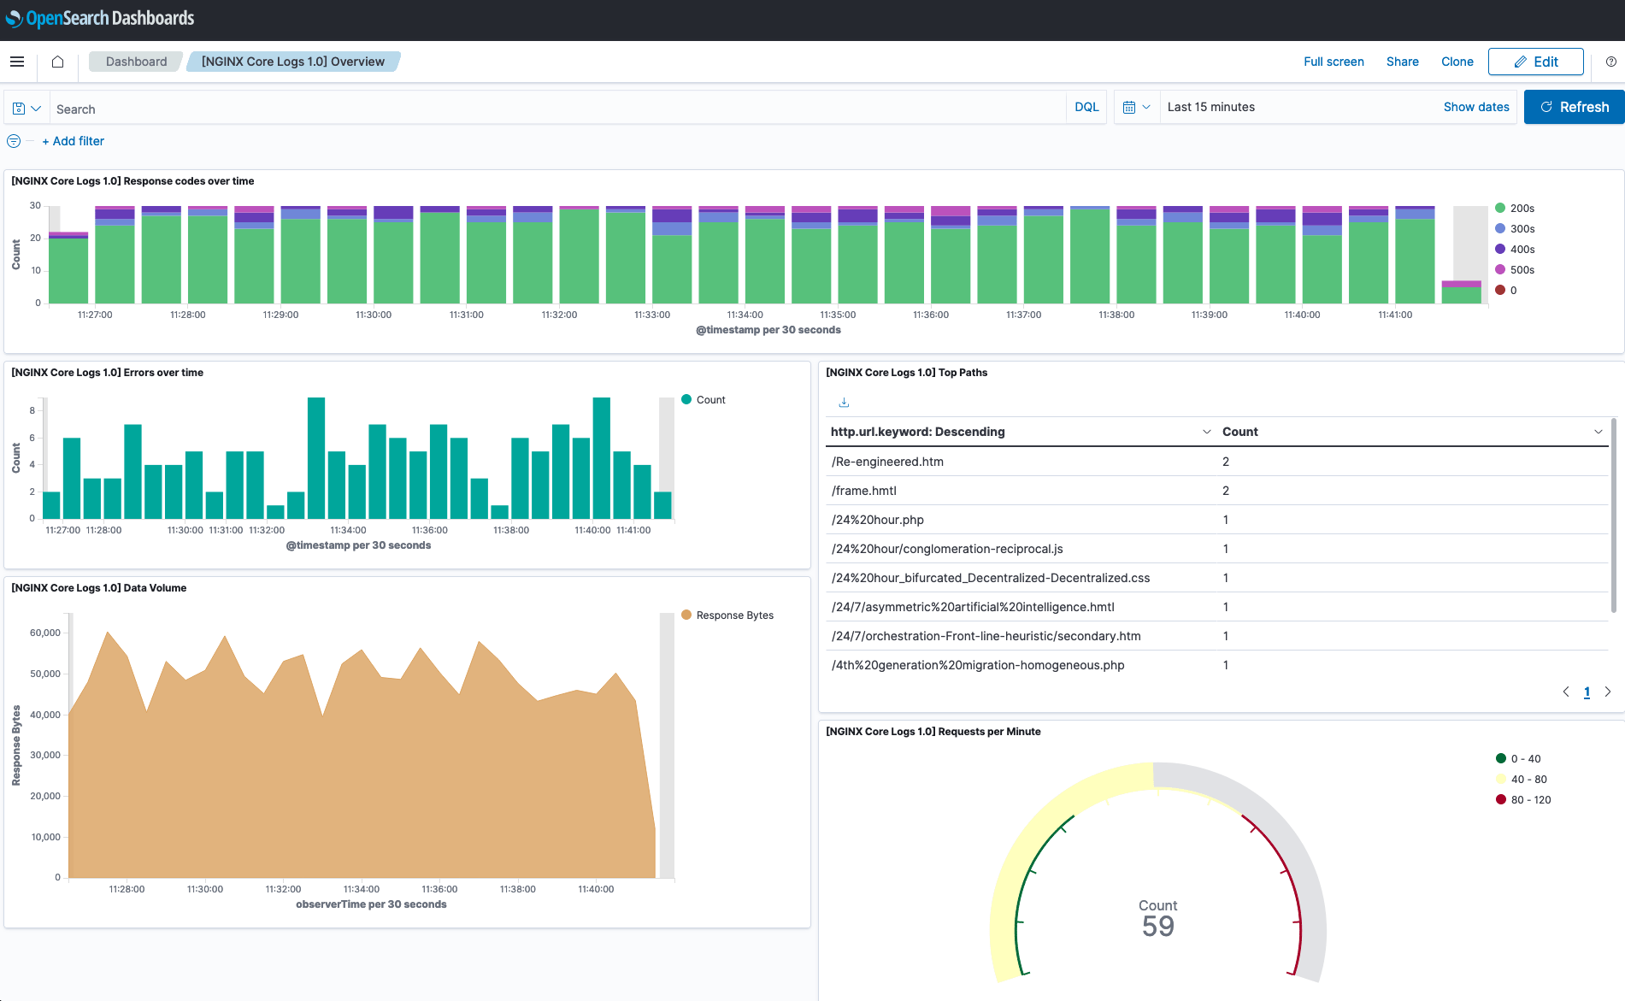The height and width of the screenshot is (1001, 1625).
Task: Click Show dates link
Action: pos(1476,107)
